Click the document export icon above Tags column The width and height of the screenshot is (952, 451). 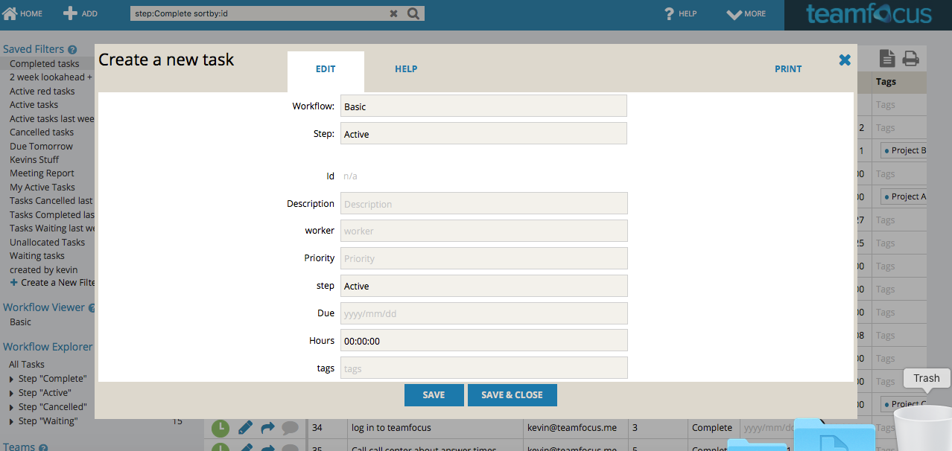(x=886, y=57)
